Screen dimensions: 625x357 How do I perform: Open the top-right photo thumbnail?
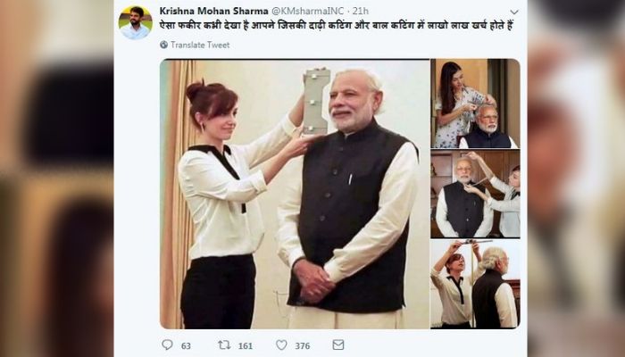coord(475,104)
